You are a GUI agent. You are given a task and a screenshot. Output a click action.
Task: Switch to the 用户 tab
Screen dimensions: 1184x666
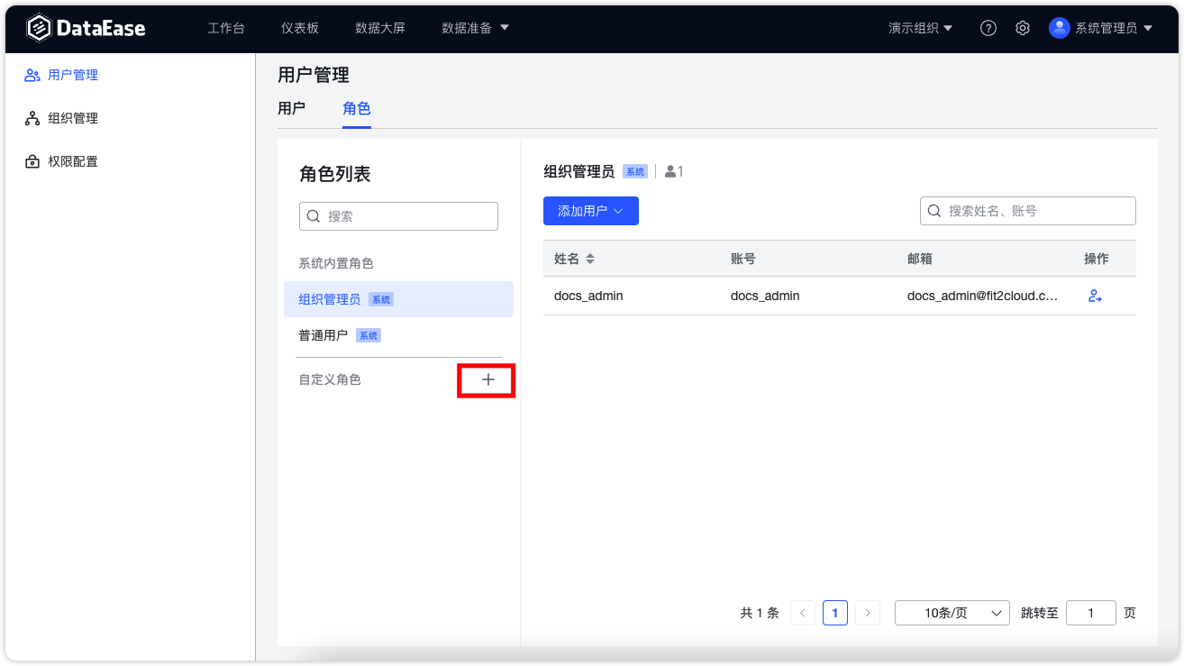[291, 109]
